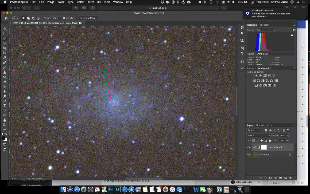Select the Type tool
This screenshot has height=194, width=310.
[4, 106]
